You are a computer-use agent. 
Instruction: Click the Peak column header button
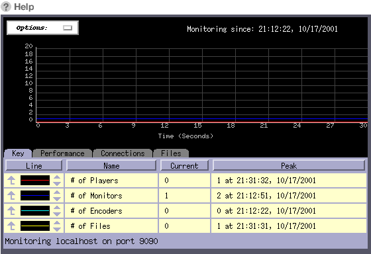(289, 165)
